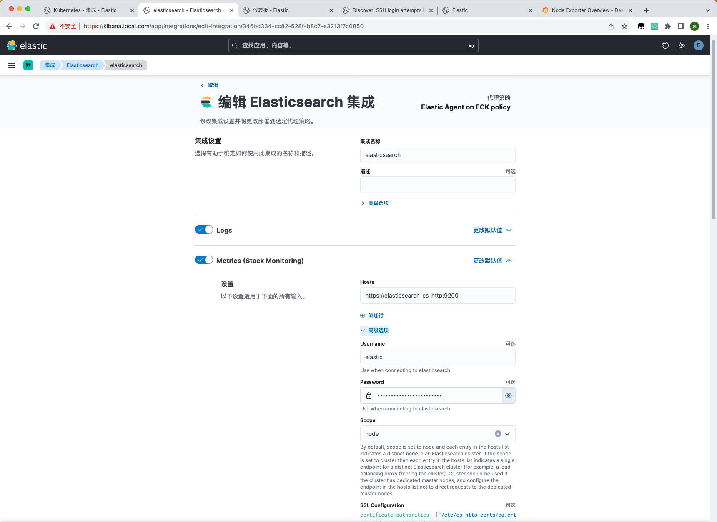Image resolution: width=717 pixels, height=522 pixels.
Task: Click the browser address bar URL
Action: [223, 26]
